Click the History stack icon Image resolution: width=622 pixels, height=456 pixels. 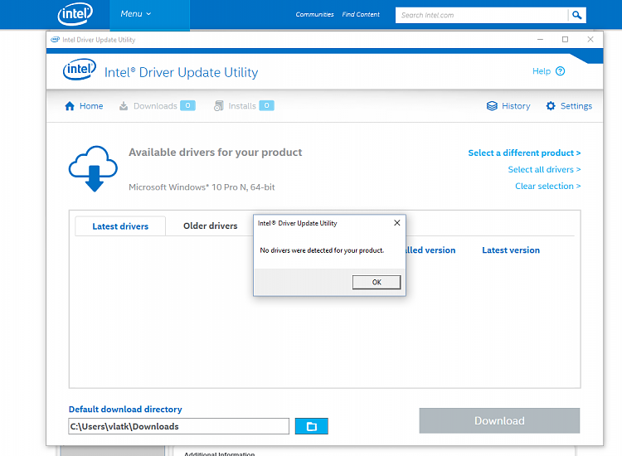tap(492, 106)
